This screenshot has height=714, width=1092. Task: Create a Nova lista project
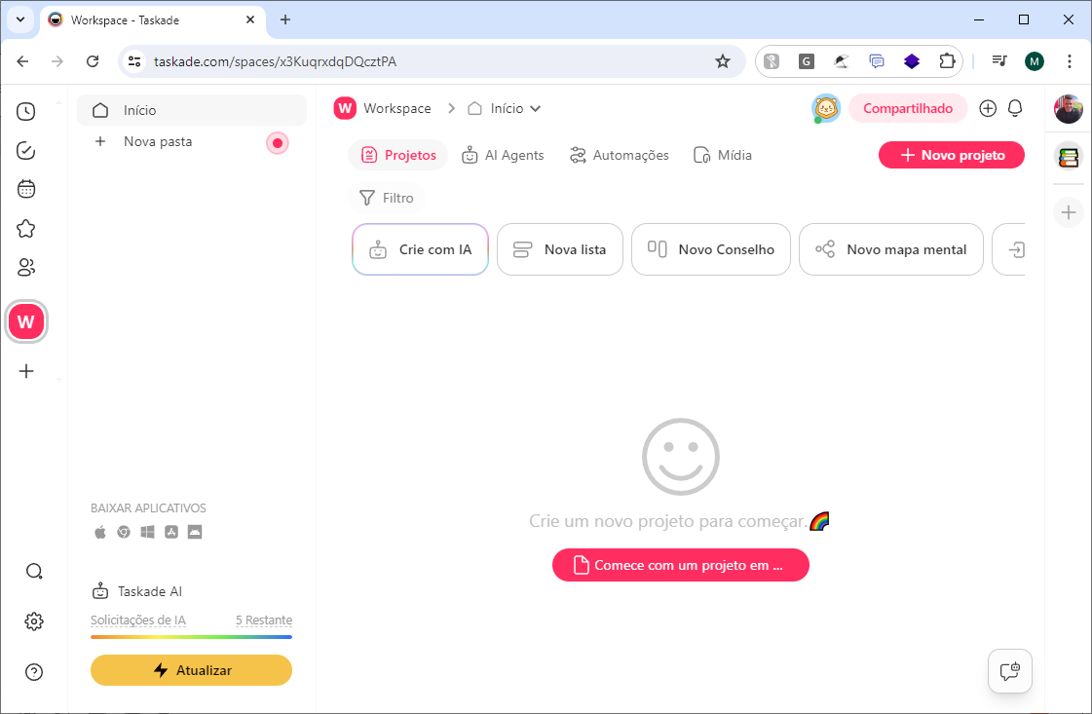pyautogui.click(x=560, y=249)
